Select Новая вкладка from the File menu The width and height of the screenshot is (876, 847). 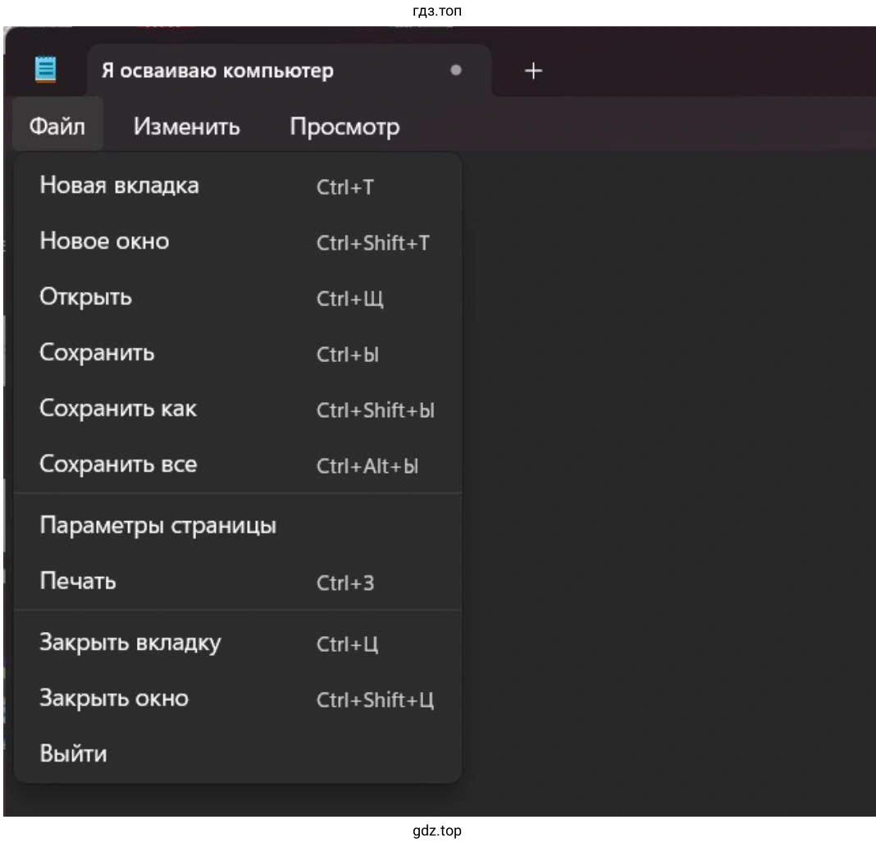(119, 185)
